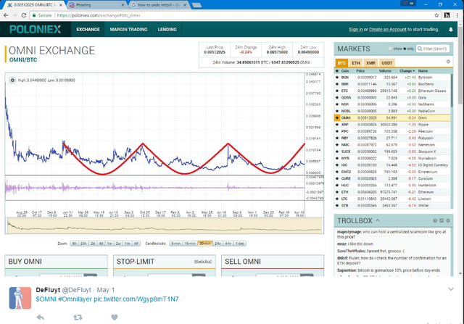
Task: Switch to BTC markets tab
Action: tap(341, 63)
